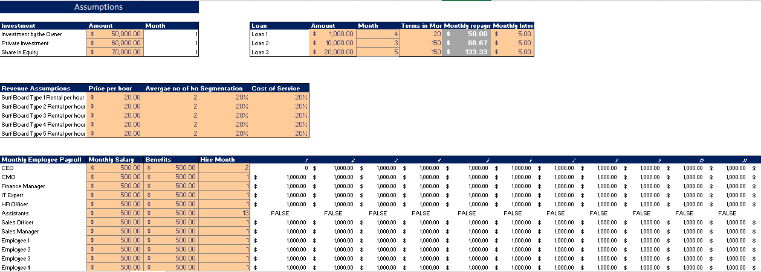Click HR Officer benefits cell
This screenshot has height=272, width=761.
171,204
